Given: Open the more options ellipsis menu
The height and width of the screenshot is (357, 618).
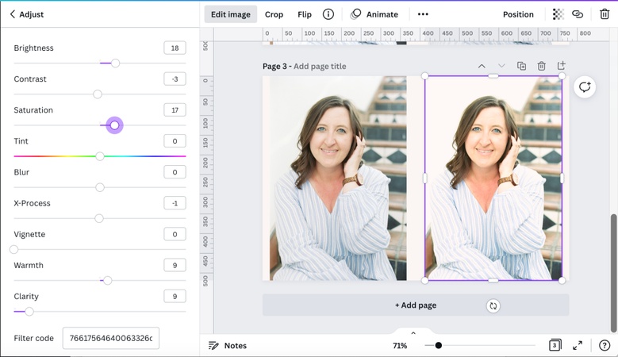Looking at the screenshot, I should point(423,14).
